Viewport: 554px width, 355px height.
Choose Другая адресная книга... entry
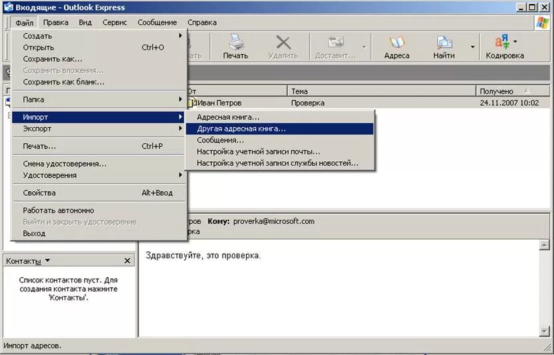point(279,129)
